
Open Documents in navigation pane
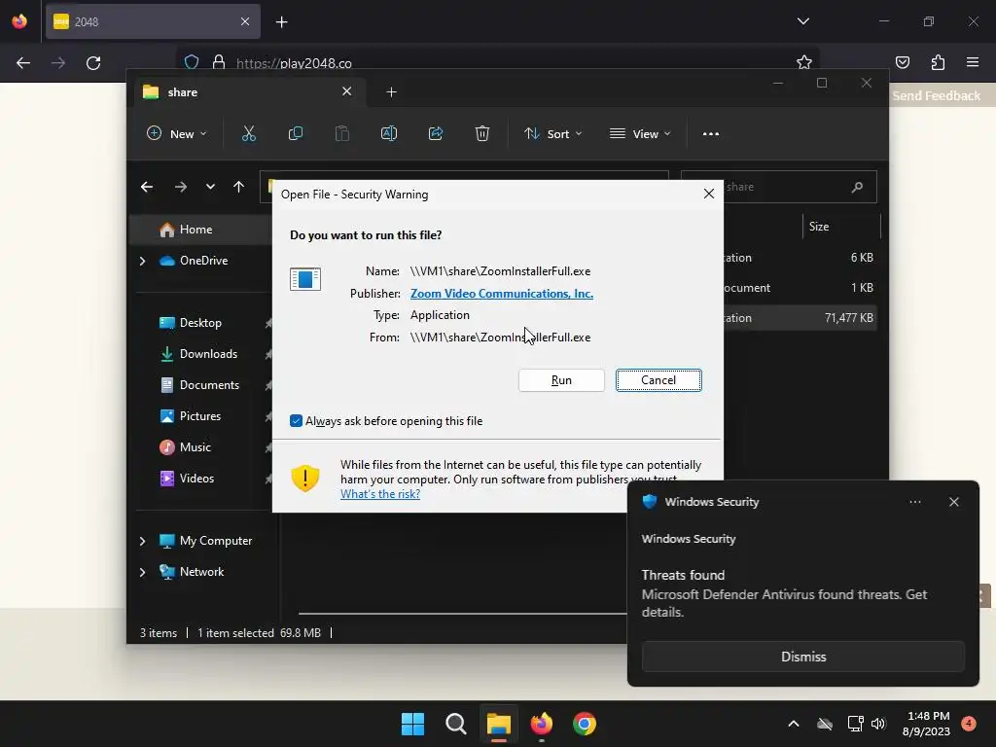(x=200, y=385)
